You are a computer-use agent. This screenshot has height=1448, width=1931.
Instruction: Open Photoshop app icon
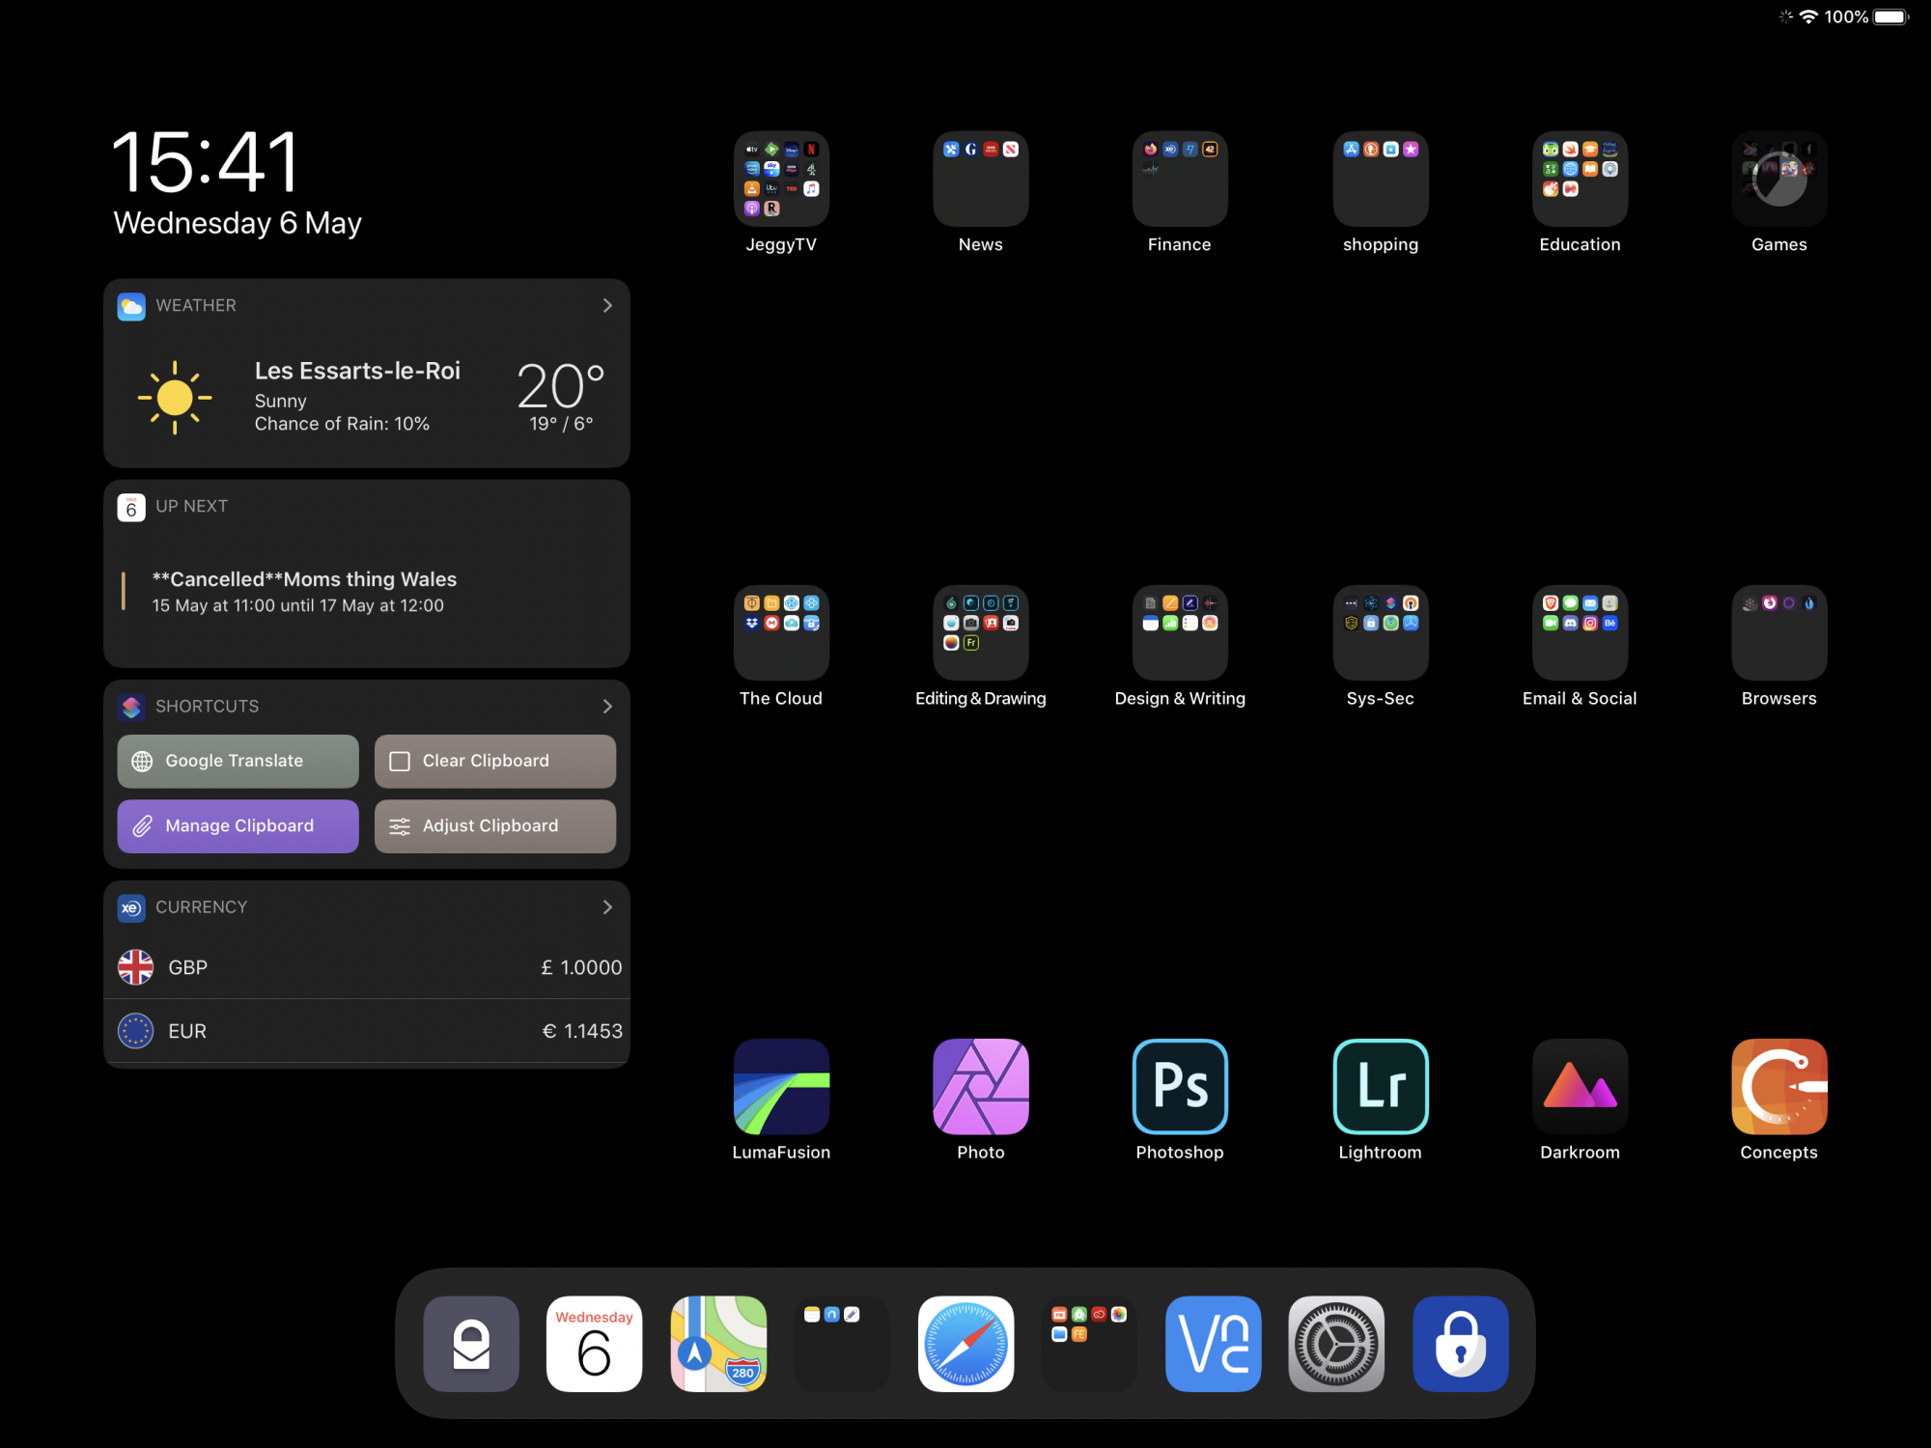1180,1086
